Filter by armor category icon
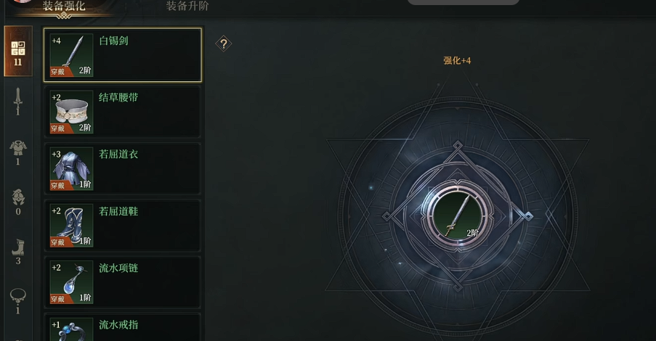The height and width of the screenshot is (341, 656). click(x=18, y=152)
